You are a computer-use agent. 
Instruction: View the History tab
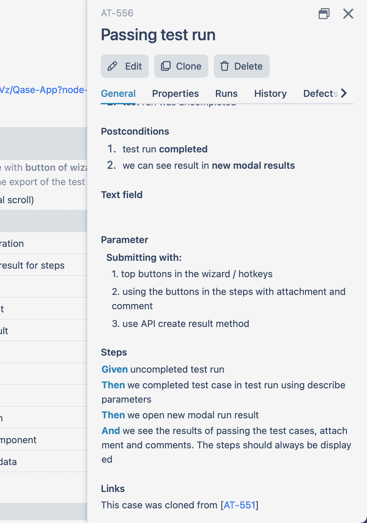coord(270,93)
